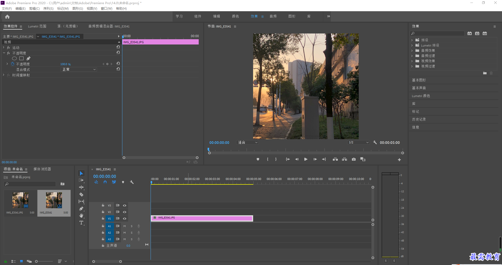The height and width of the screenshot is (265, 502).
Task: Expand the 视频效果 folder
Action: 412,61
